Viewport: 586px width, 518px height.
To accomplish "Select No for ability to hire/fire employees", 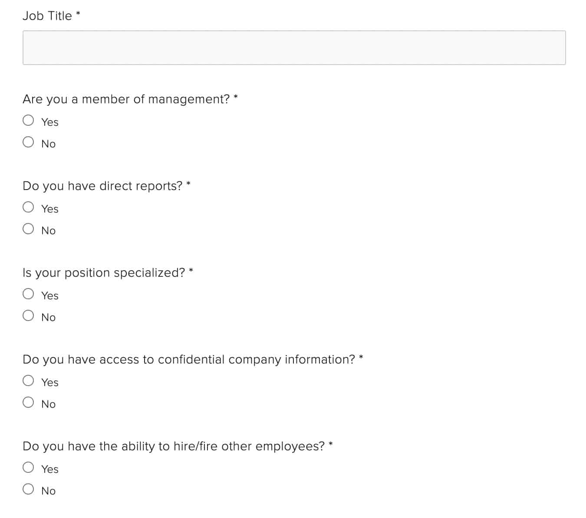I will (28, 489).
